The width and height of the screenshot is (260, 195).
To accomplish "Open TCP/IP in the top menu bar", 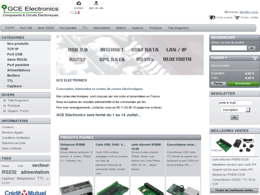I will (x=9, y=28).
